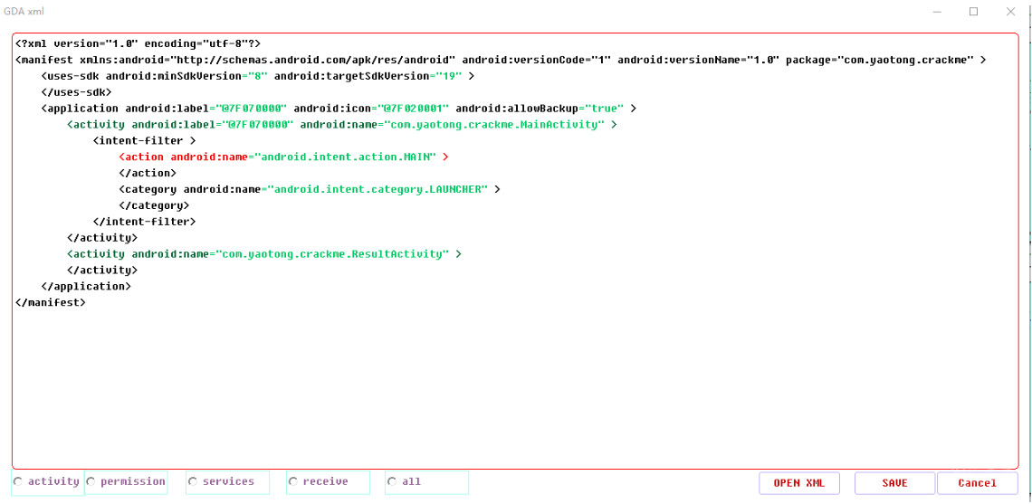Click the MainActivity activity line
This screenshot has height=504, width=1032.
pos(342,124)
